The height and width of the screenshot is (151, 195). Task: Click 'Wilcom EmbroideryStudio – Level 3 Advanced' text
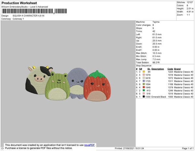coord(25,7)
